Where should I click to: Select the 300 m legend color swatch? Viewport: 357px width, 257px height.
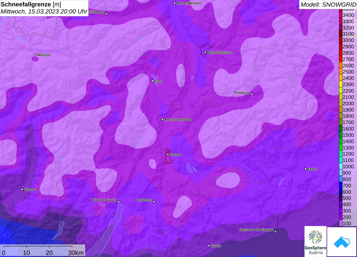point(341,210)
